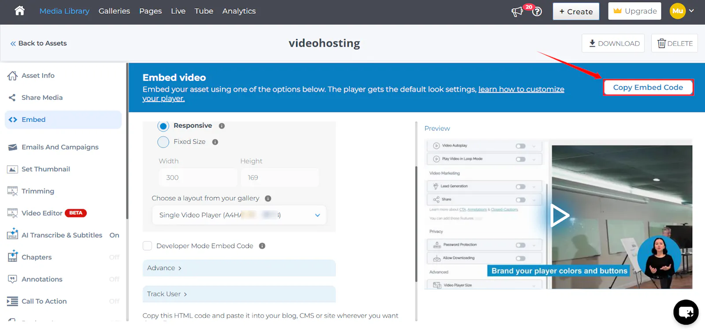This screenshot has height=330, width=705.
Task: Open the help question mark icon
Action: [537, 12]
